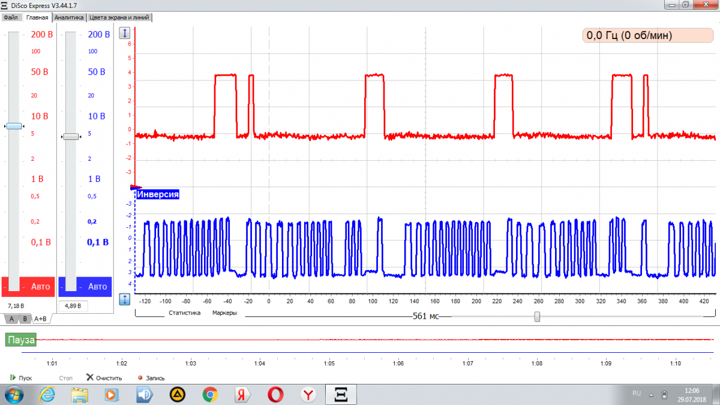Image resolution: width=720 pixels, height=405 pixels.
Task: Toggle the blue channel Авто mode
Action: [x=97, y=287]
